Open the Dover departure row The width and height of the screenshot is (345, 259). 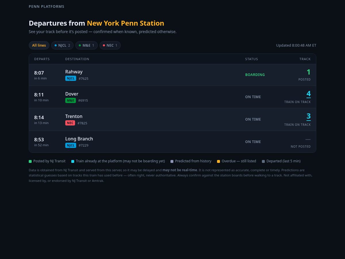172,97
